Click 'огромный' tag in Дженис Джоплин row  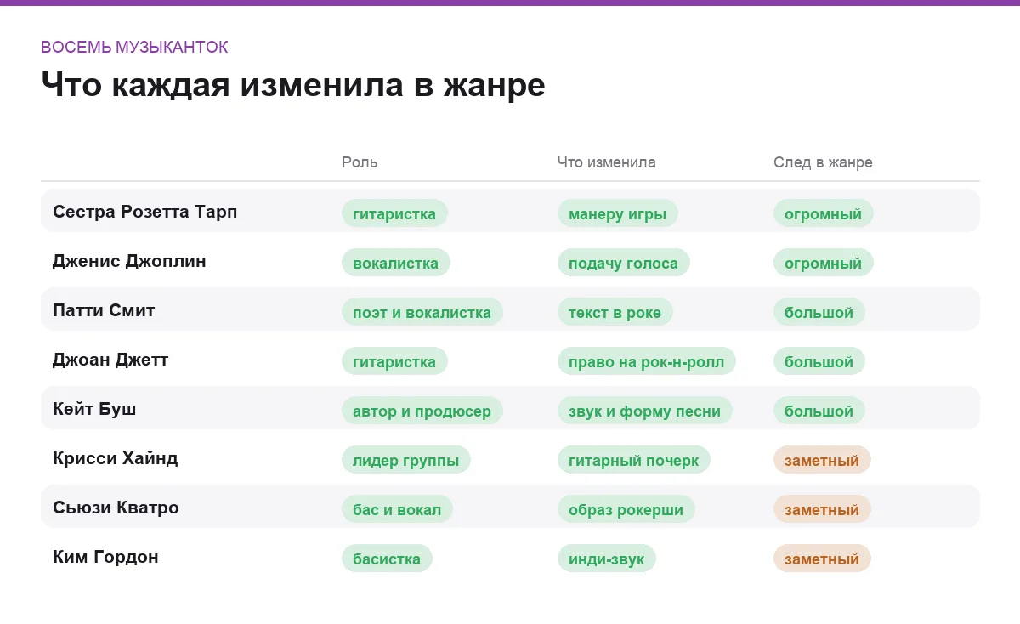pyautogui.click(x=824, y=263)
